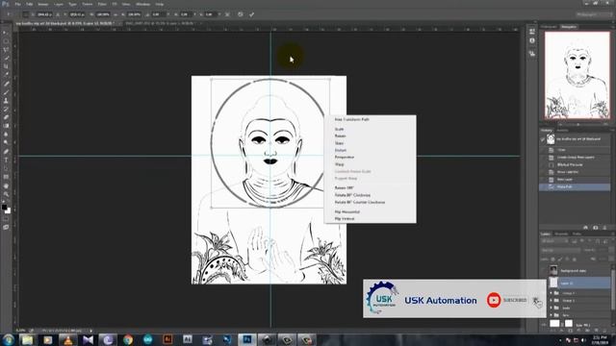This screenshot has width=616, height=346.
Task: Switch to the Channels tab
Action: [x=561, y=235]
